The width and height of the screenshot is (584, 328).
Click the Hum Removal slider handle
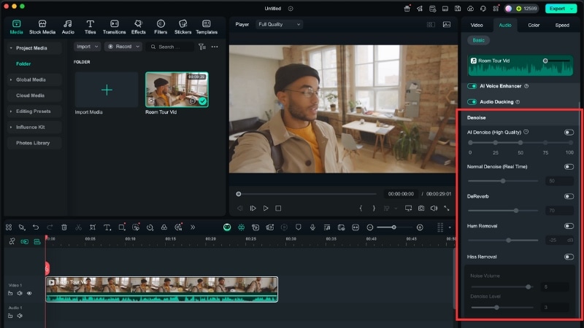click(508, 241)
